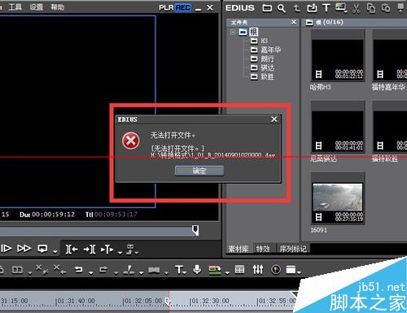Open the play current area dropdown arrow
407x313 pixels.
[x=120, y=252]
